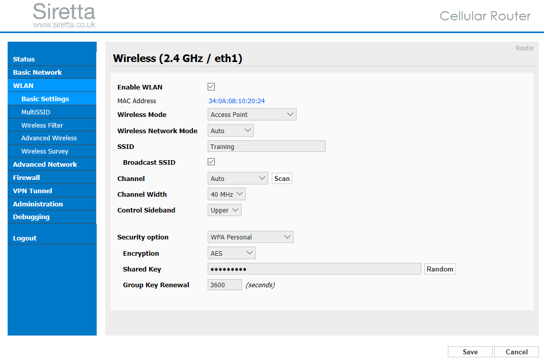The image size is (544, 364).
Task: Cancel the wireless changes
Action: point(517,352)
